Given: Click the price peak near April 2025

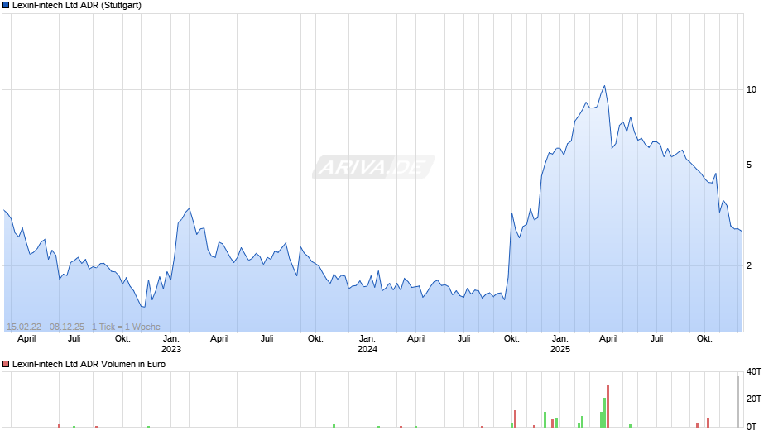Looking at the screenshot, I should 604,86.
